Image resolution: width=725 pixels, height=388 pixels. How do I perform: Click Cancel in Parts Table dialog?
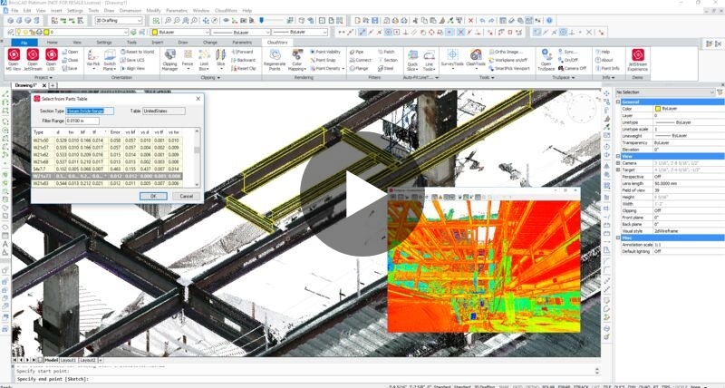click(x=186, y=196)
